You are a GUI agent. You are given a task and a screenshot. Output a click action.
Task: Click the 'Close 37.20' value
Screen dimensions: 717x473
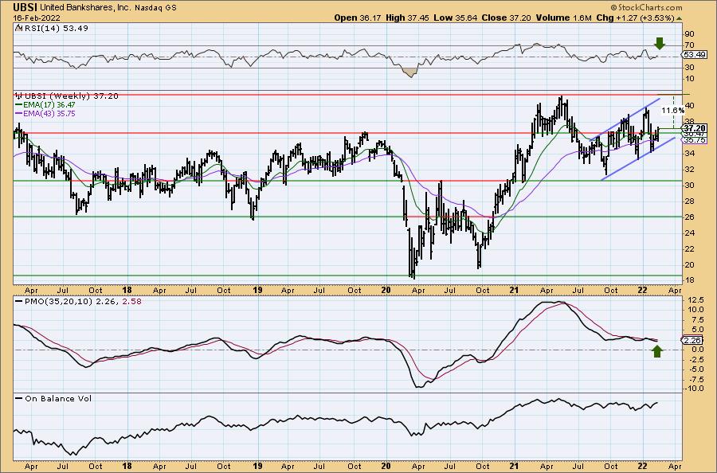pyautogui.click(x=506, y=18)
